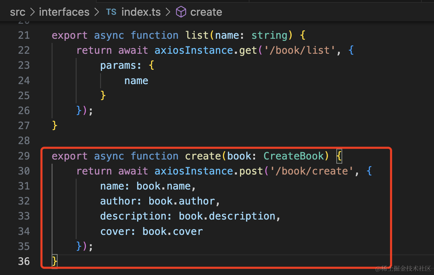Click the chevron after index.ts in breadcrumb
434x275 pixels.
(x=168, y=12)
